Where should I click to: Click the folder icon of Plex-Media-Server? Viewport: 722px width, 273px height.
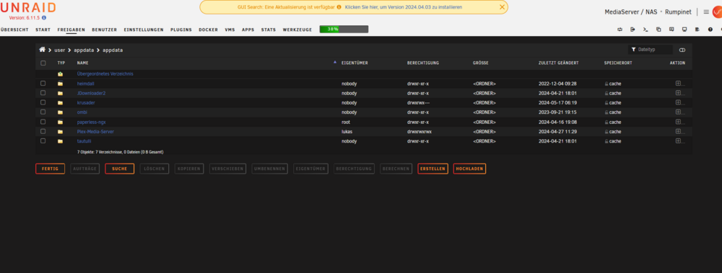point(60,131)
